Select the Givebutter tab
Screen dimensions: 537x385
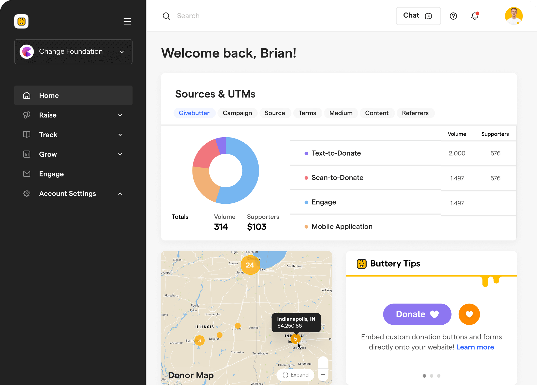(x=194, y=113)
